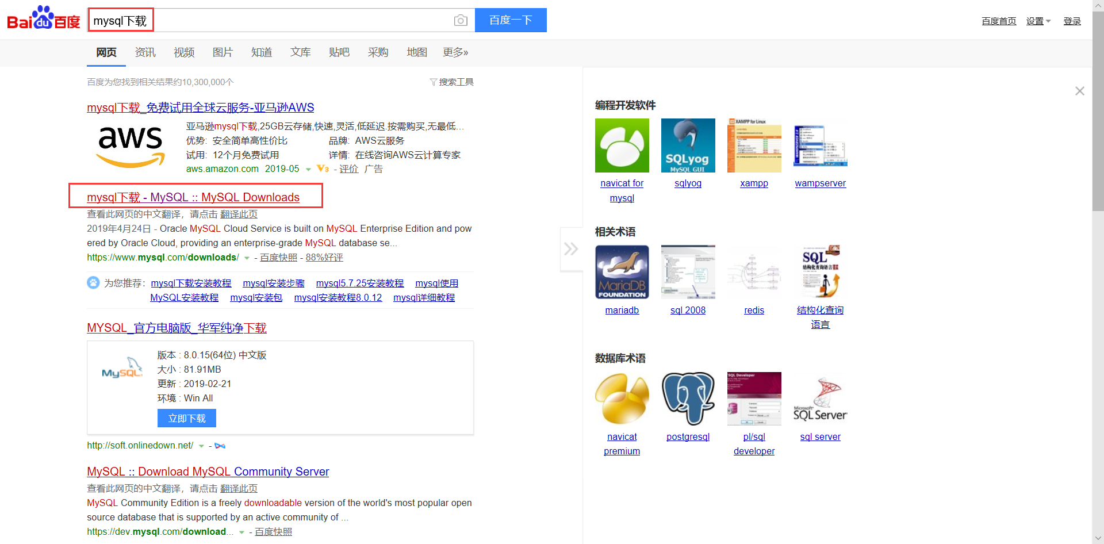Open the SQLyog thumbnail image
This screenshot has width=1104, height=544.
click(x=688, y=145)
